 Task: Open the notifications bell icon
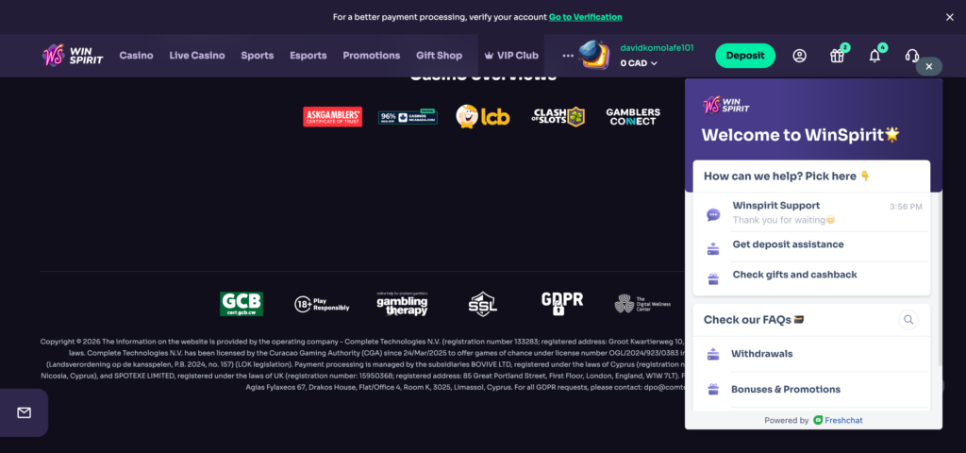(x=874, y=56)
